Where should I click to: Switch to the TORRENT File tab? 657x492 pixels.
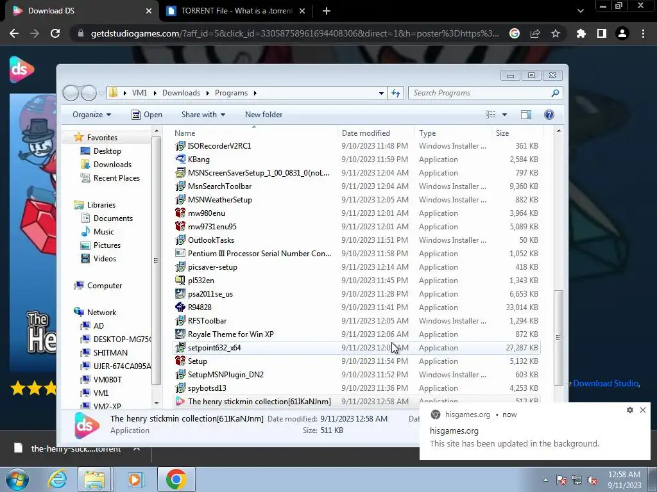pos(237,11)
